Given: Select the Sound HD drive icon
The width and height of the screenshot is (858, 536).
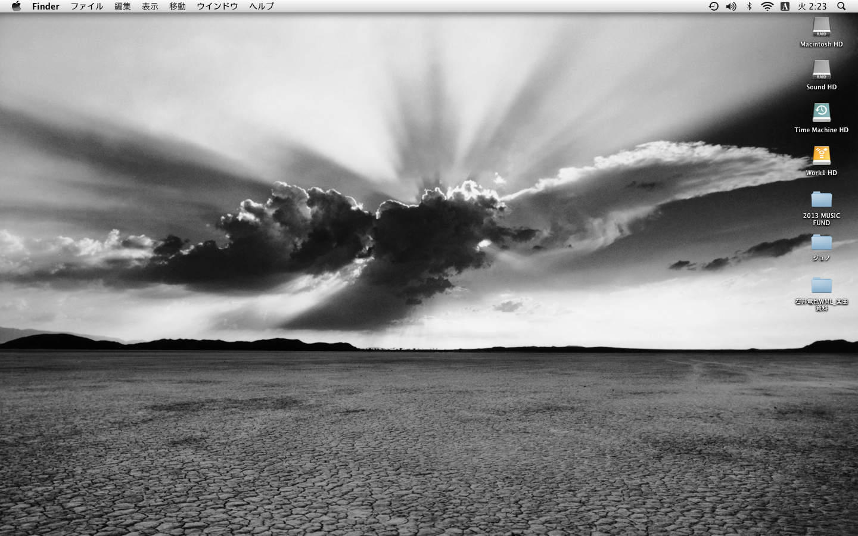Looking at the screenshot, I should point(822,70).
